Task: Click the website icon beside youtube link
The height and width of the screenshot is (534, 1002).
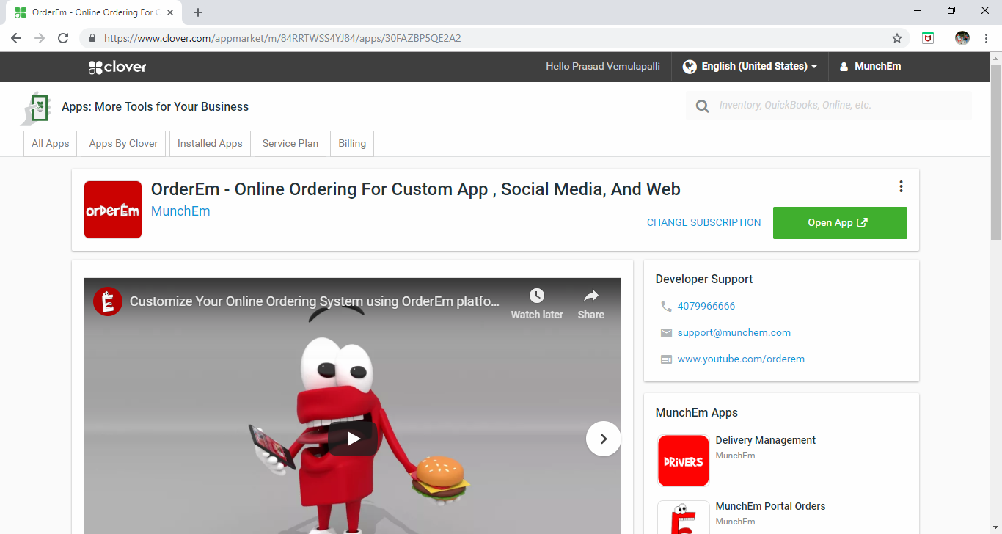Action: point(666,359)
